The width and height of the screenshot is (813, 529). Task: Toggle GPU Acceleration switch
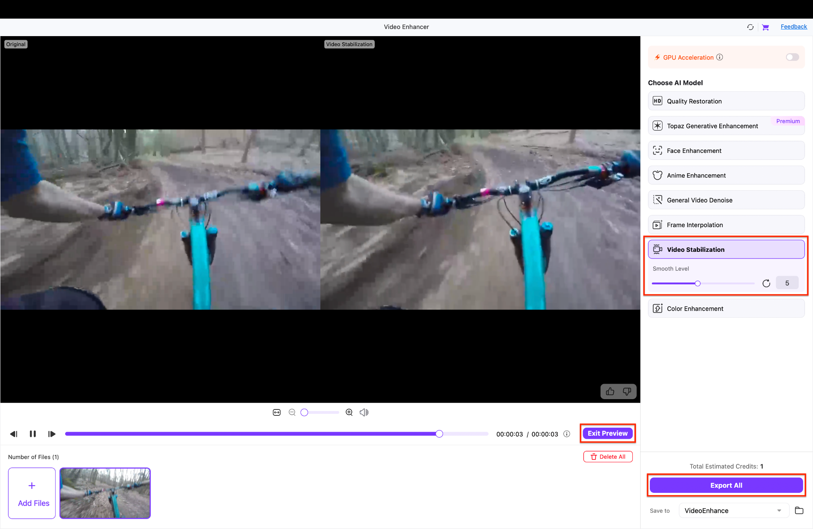(x=792, y=57)
